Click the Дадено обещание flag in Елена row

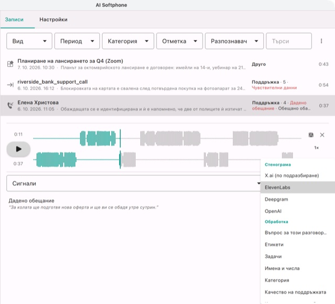[279, 106]
